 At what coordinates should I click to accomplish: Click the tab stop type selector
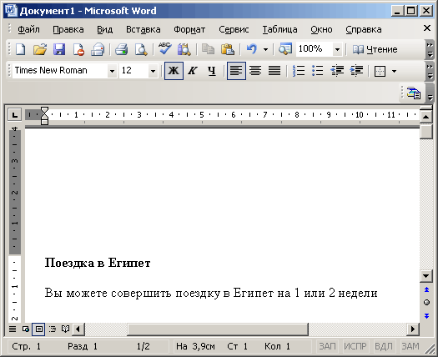(x=14, y=114)
